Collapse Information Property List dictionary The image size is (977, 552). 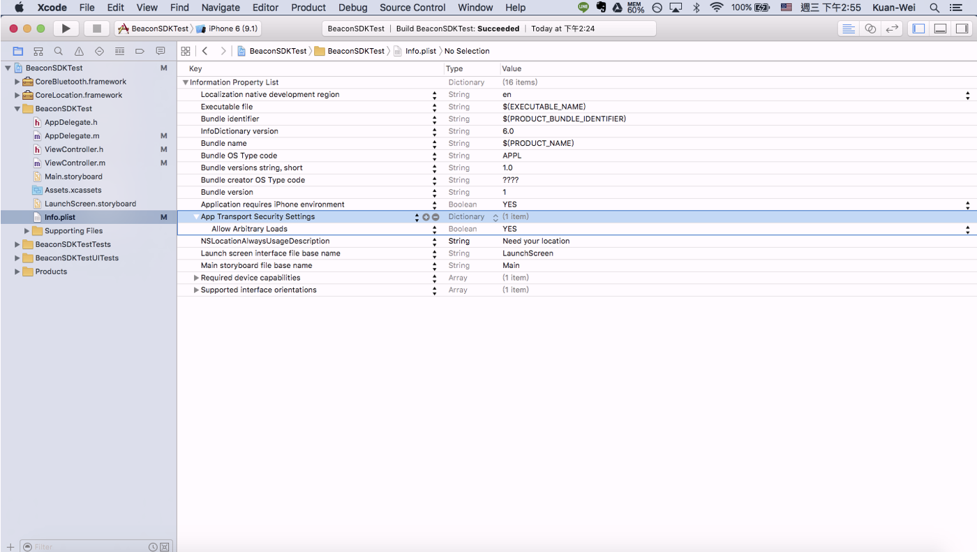186,82
